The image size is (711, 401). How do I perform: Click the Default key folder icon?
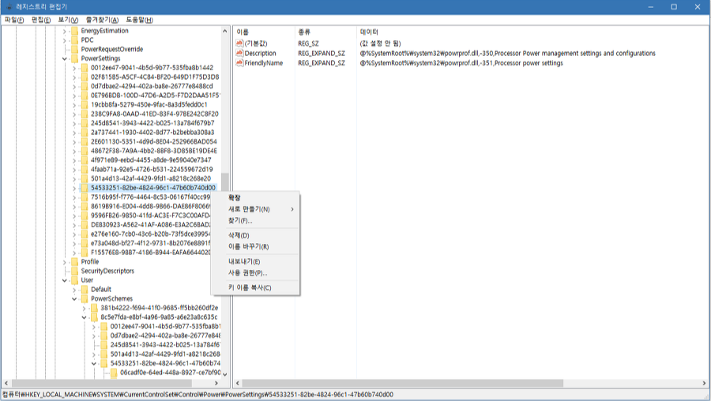click(x=84, y=289)
